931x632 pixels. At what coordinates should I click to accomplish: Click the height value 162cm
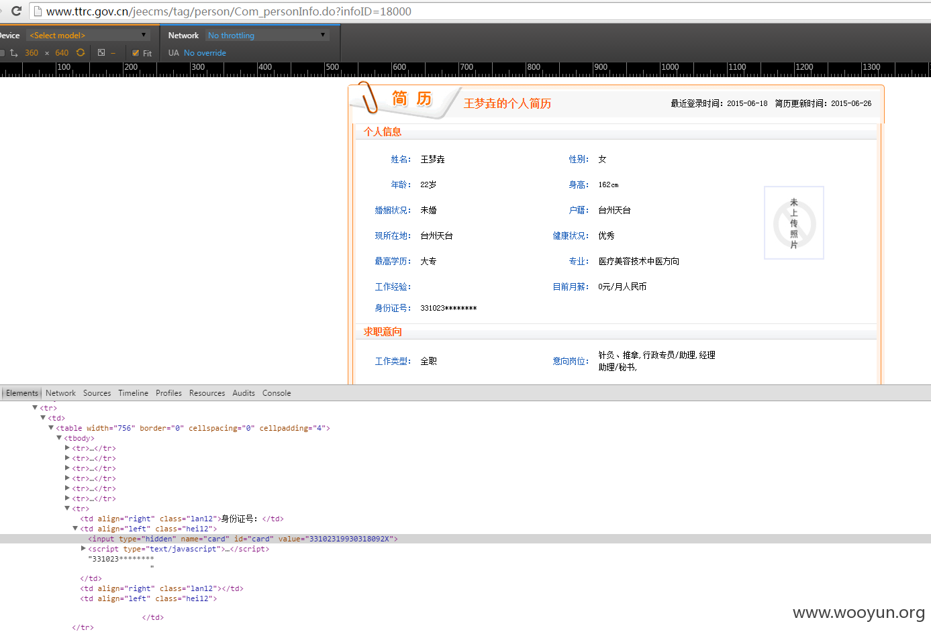[608, 185]
